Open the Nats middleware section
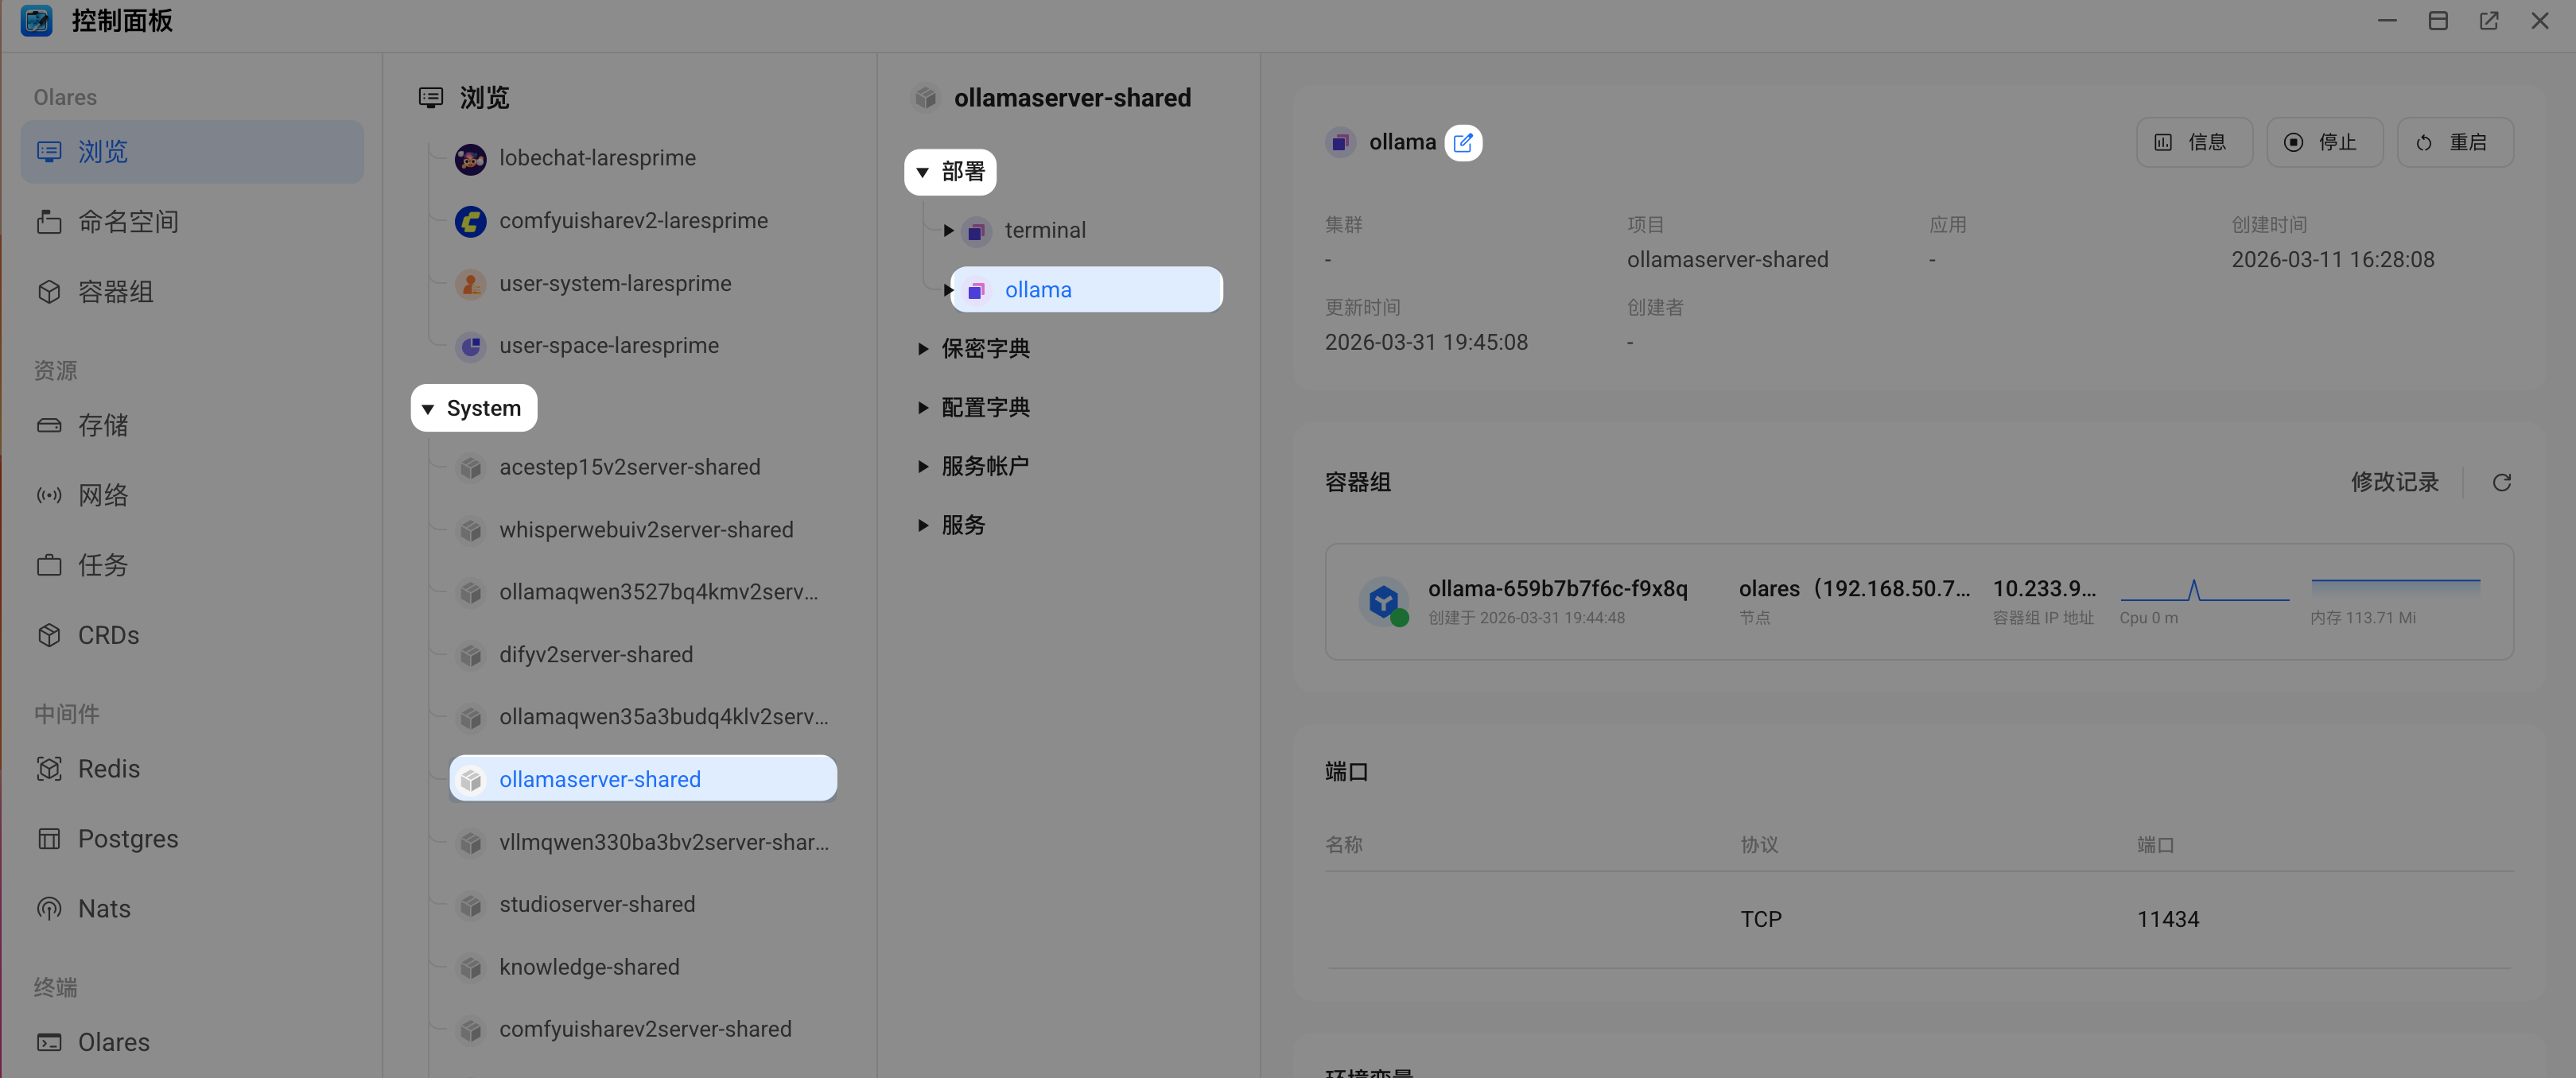This screenshot has height=1078, width=2576. pos(104,908)
